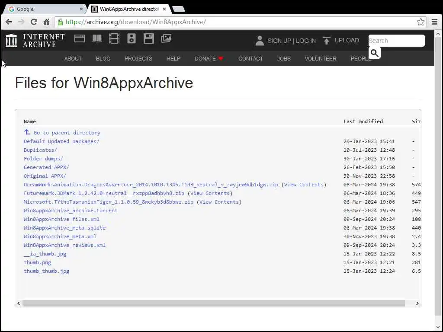Open the thumb.png file
443x332 pixels.
[38, 262]
